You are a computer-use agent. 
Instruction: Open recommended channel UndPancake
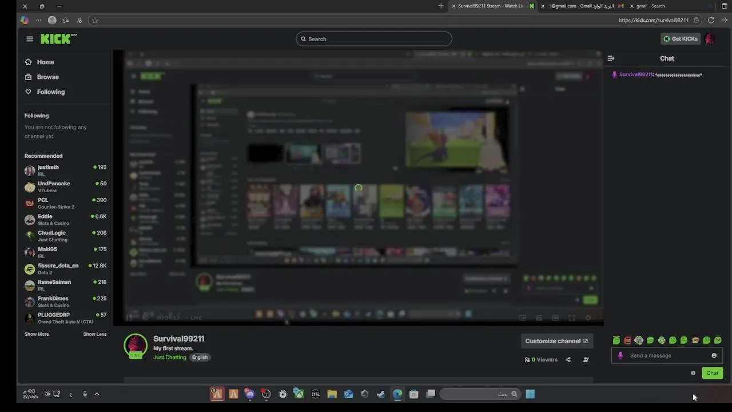[65, 187]
